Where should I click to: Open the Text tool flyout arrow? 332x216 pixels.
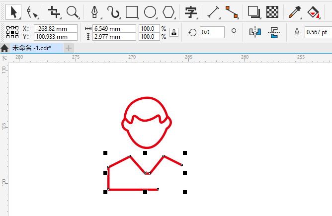[197, 18]
